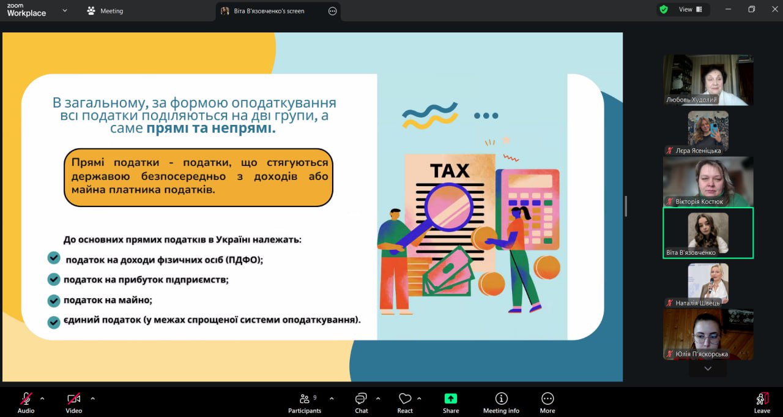The height and width of the screenshot is (417, 783).
Task: Expand video options caret next to Video
Action: [92, 399]
